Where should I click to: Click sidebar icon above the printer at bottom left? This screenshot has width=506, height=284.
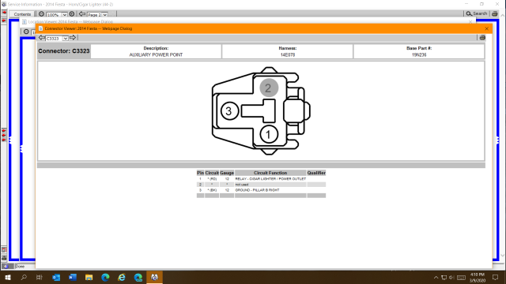[x=4, y=250]
